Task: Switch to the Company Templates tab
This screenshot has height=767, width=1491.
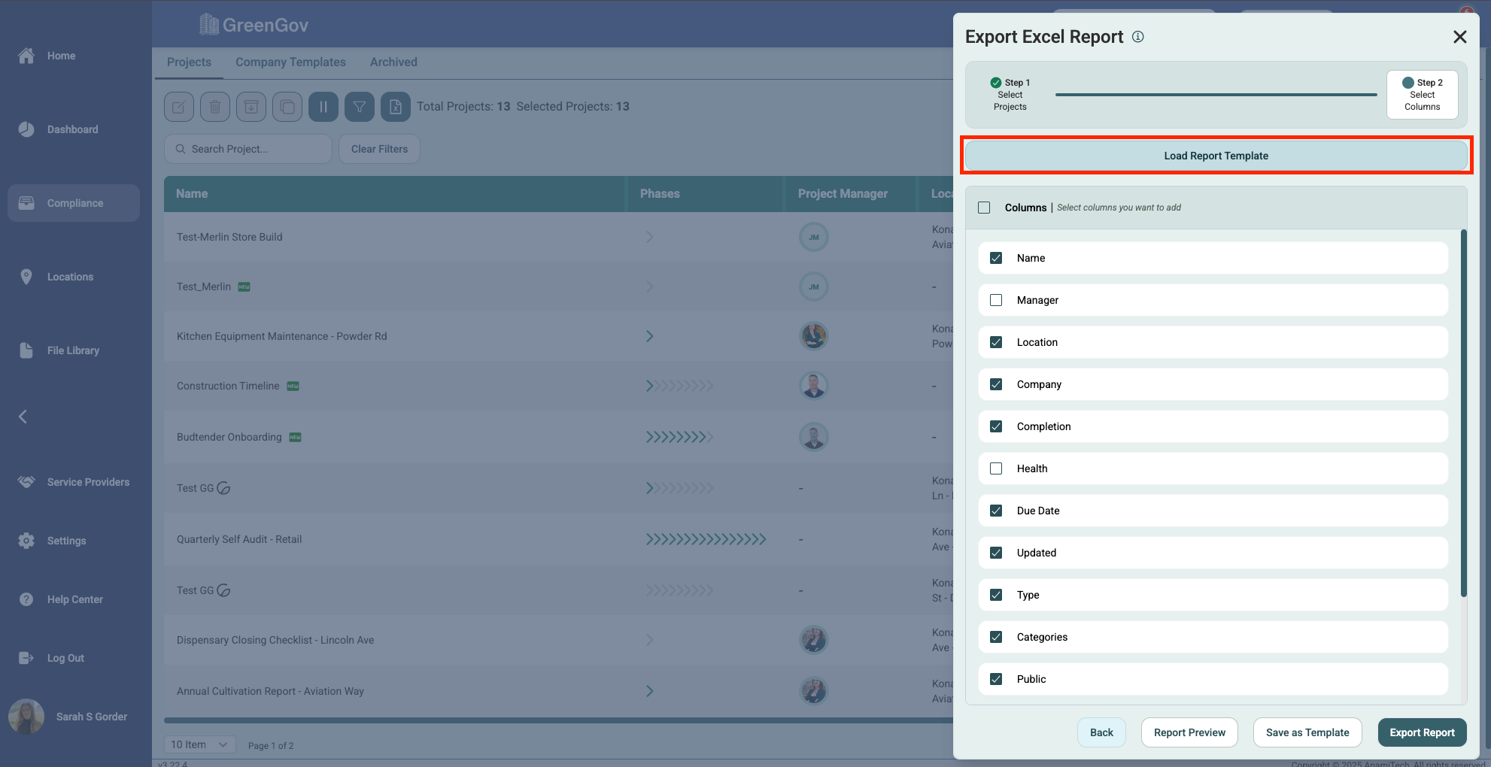Action: point(290,62)
